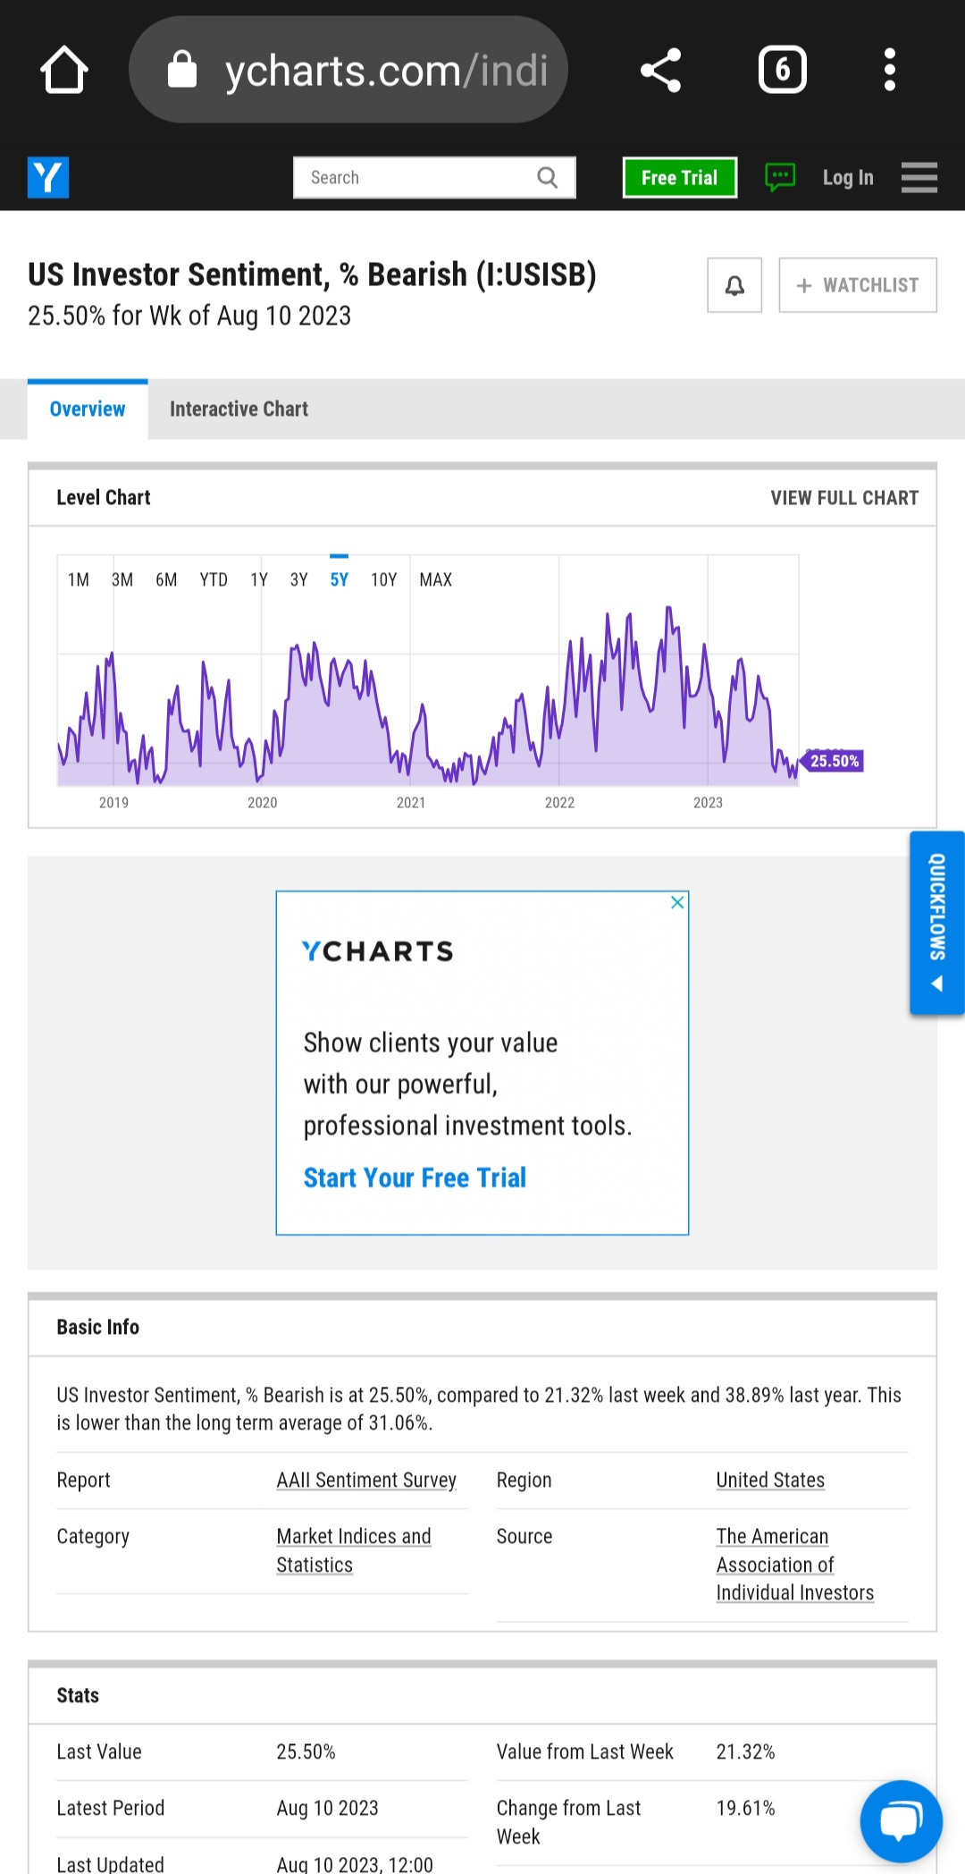Open the AAII Sentiment Survey link
Viewport: 965px width, 1874px height.
click(x=366, y=1481)
